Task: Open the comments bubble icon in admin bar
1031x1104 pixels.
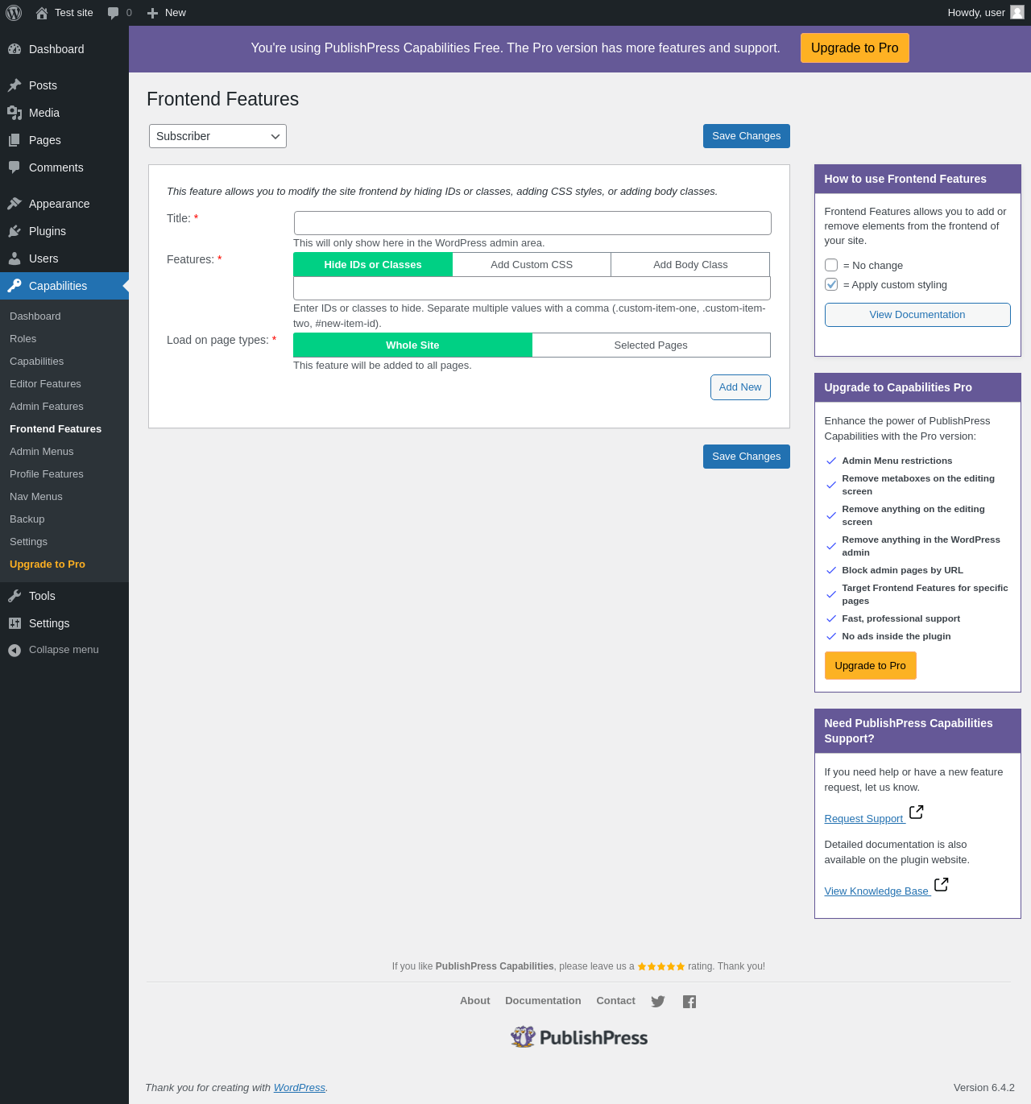Action: point(113,13)
